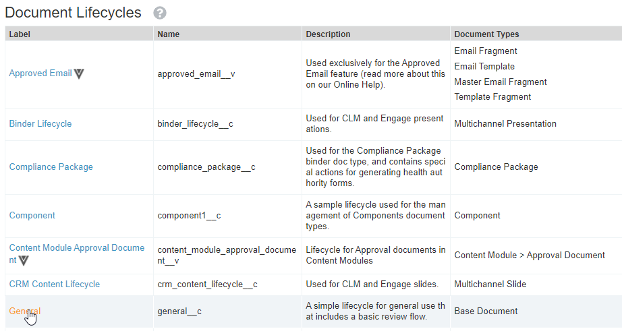Click the Veeva icon after Content Module Approval Document
622x331 pixels.
(x=24, y=260)
